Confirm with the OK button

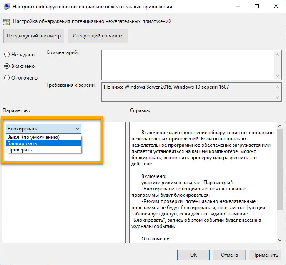[x=193, y=255]
